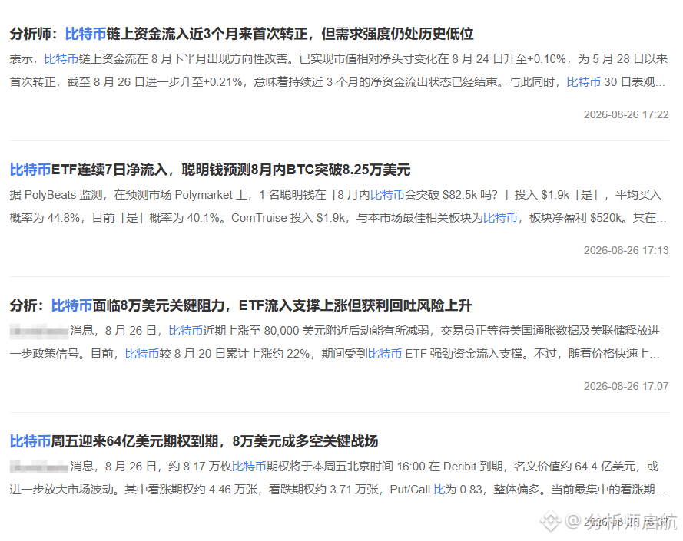Open headline 比特币周五迎来64亿美元期权到期
This screenshot has height=541, width=683.
click(194, 441)
